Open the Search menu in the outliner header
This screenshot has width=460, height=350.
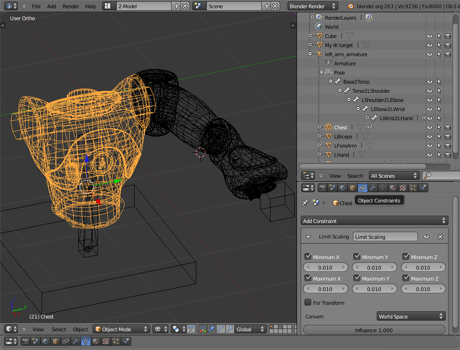point(355,176)
